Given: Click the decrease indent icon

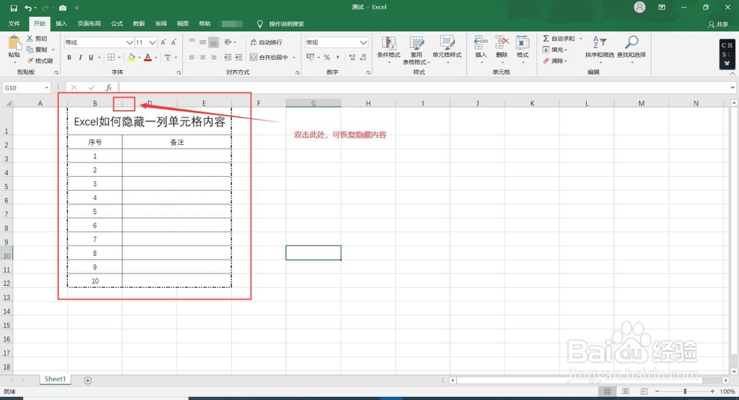Looking at the screenshot, I should coord(228,57).
